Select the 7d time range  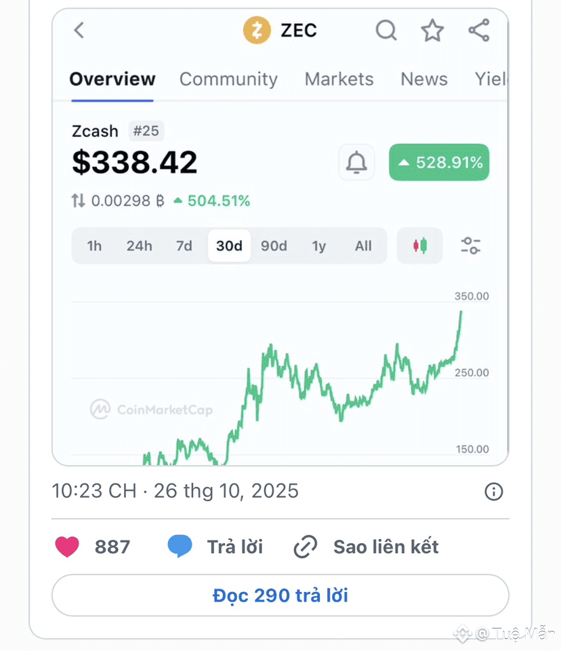(184, 245)
